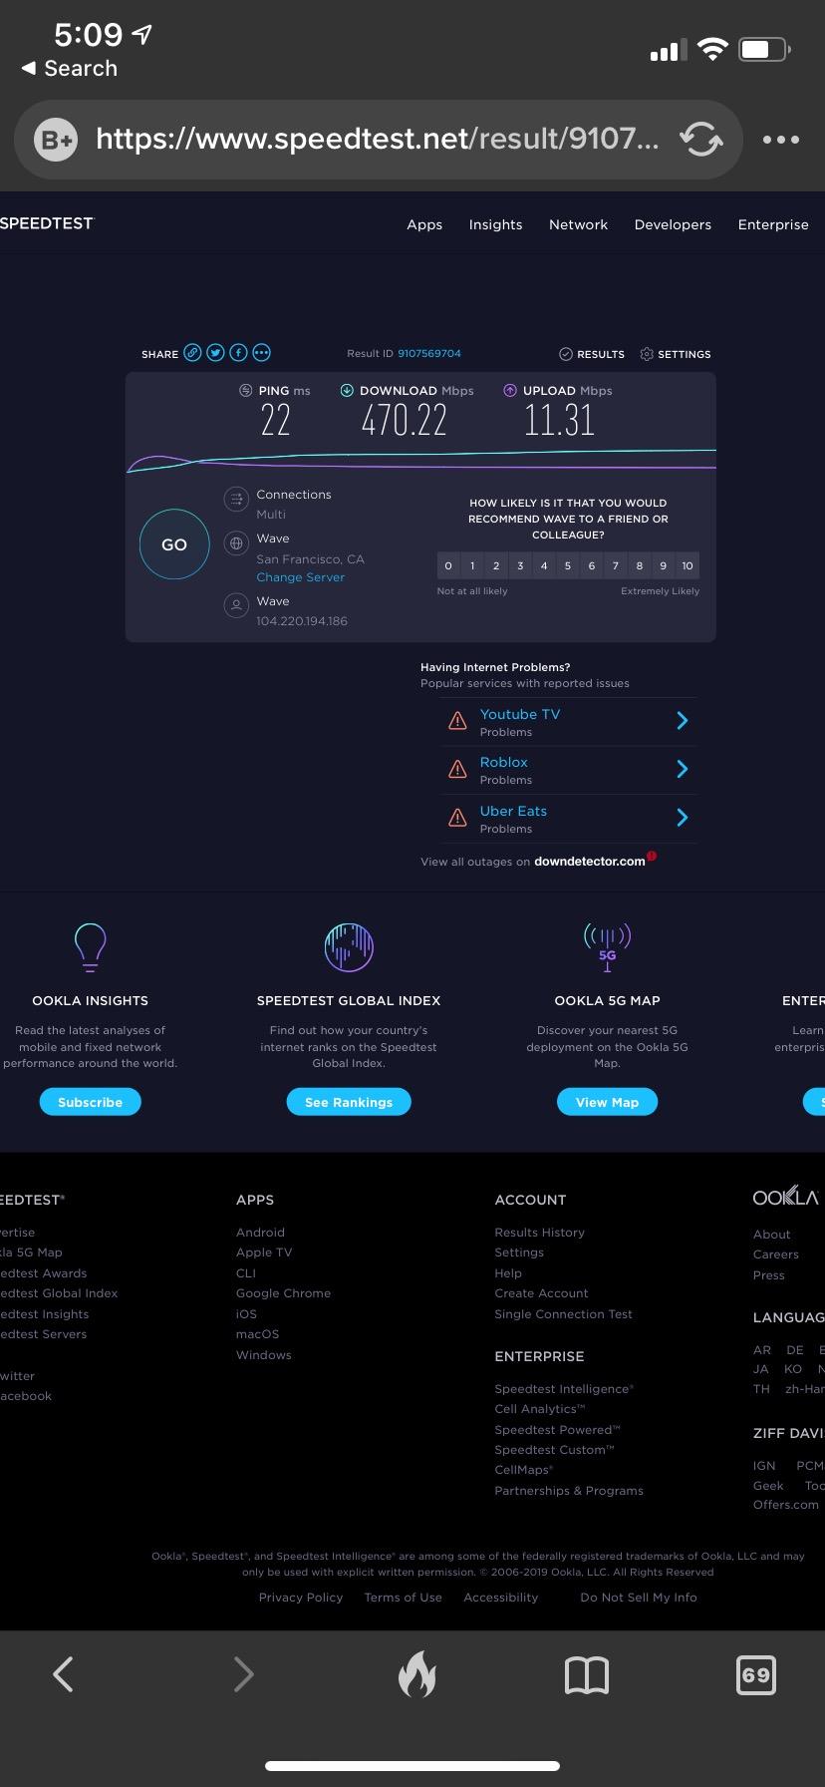Tap the B+ privacy grade badge
Screen dimensions: 825x1787
pyautogui.click(x=55, y=140)
